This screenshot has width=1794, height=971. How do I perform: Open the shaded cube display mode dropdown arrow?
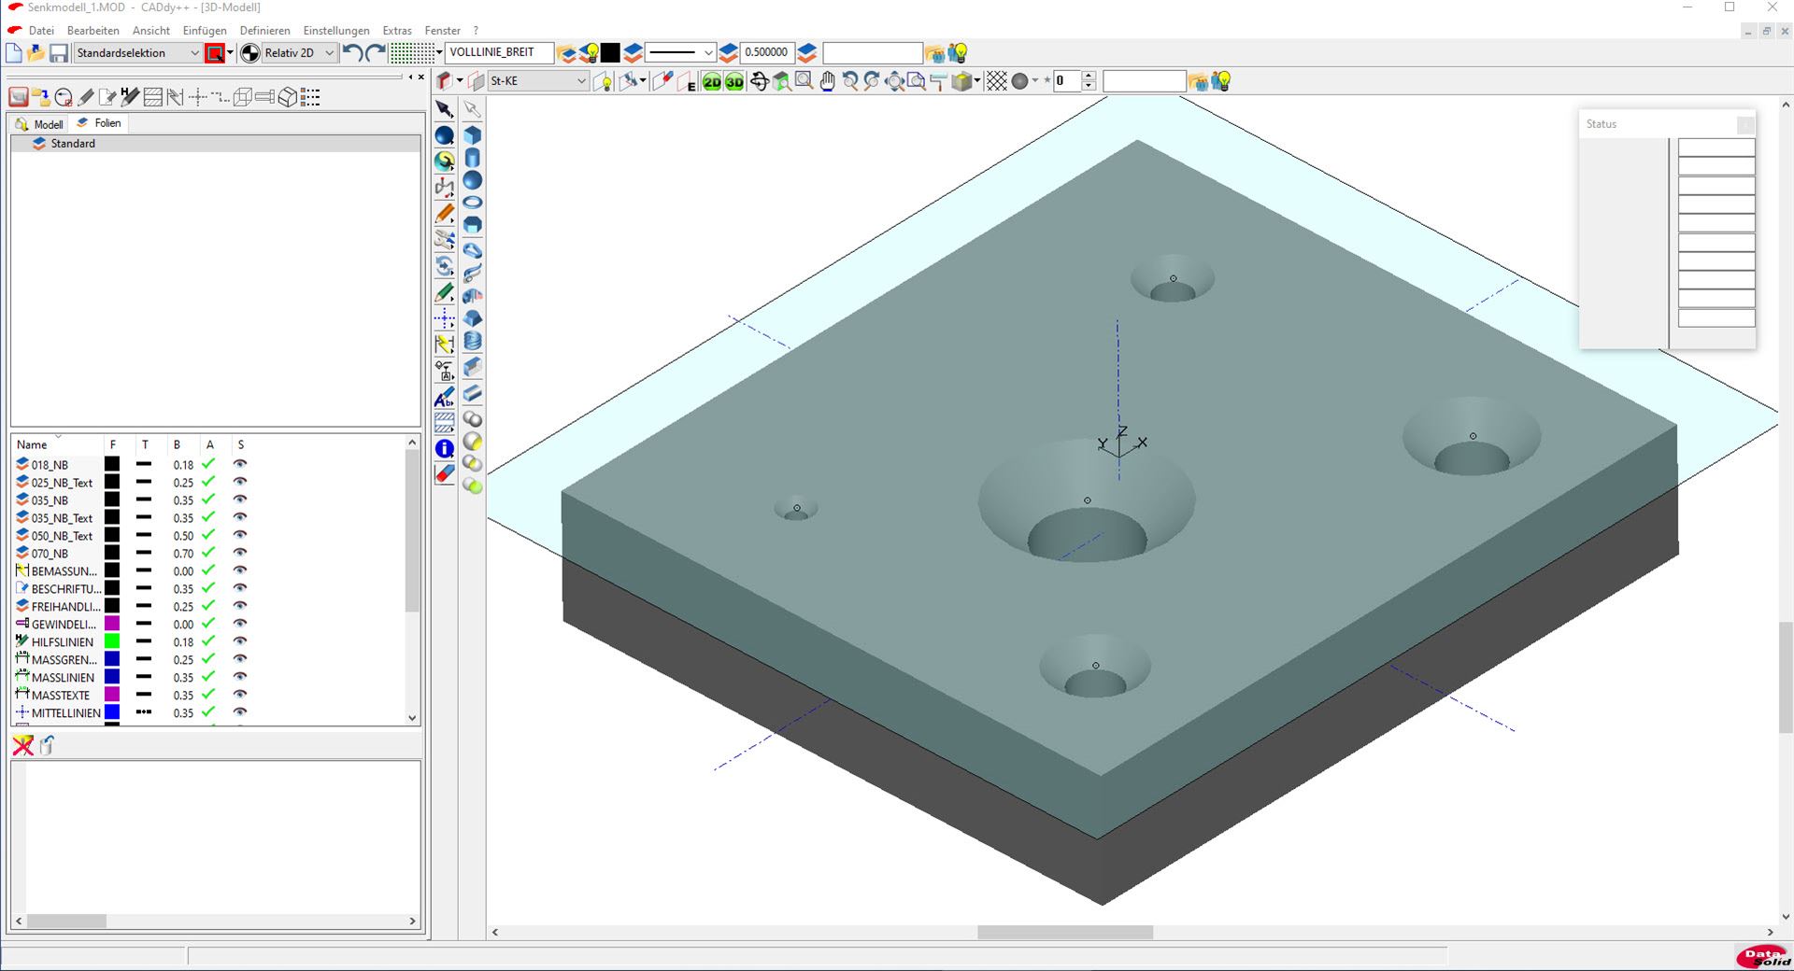pyautogui.click(x=977, y=81)
